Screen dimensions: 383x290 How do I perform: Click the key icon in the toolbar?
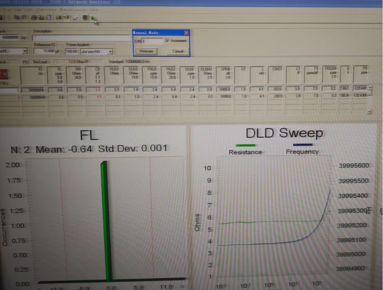point(66,17)
